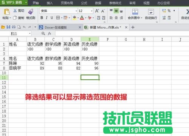The image size is (189, 136).
Task: Switch to the 插入 ribbon tab
Action: click(50, 3)
